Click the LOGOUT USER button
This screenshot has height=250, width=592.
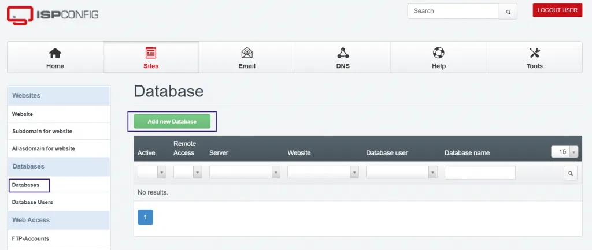click(557, 10)
